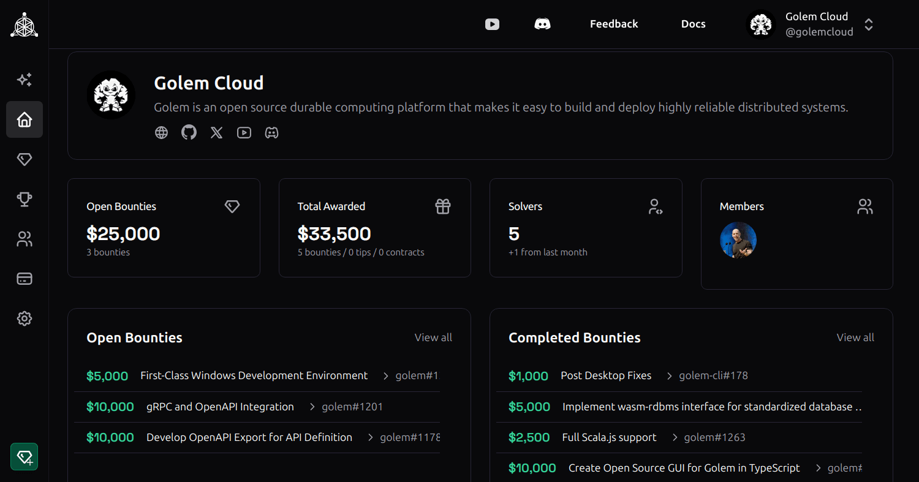919x482 pixels.
Task: Open Golem Cloud's GitHub profile icon
Action: click(189, 132)
